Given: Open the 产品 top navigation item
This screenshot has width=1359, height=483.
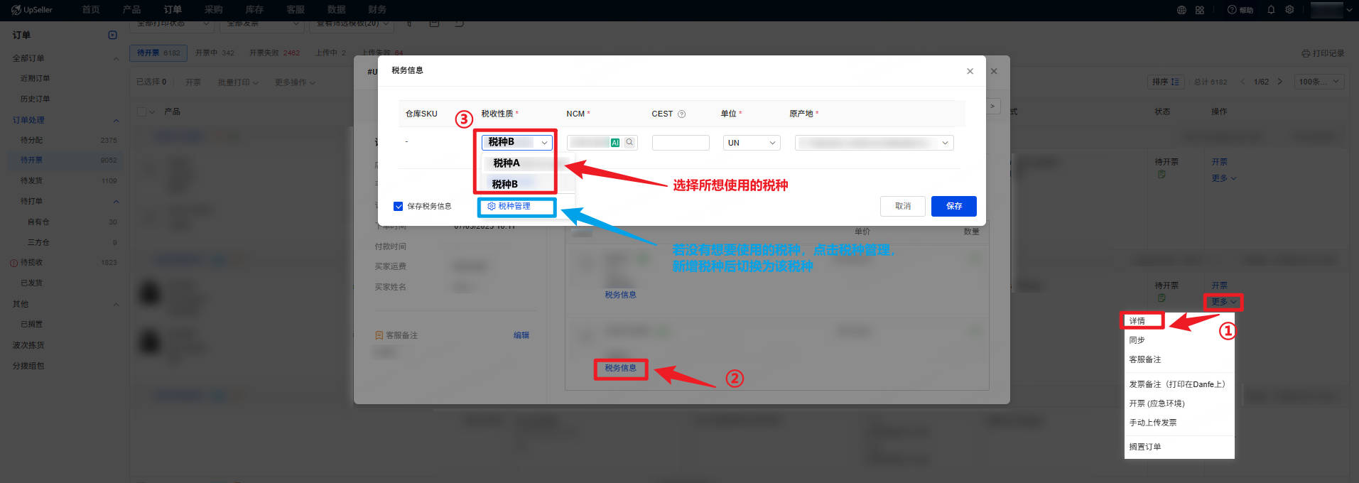Looking at the screenshot, I should click(131, 10).
